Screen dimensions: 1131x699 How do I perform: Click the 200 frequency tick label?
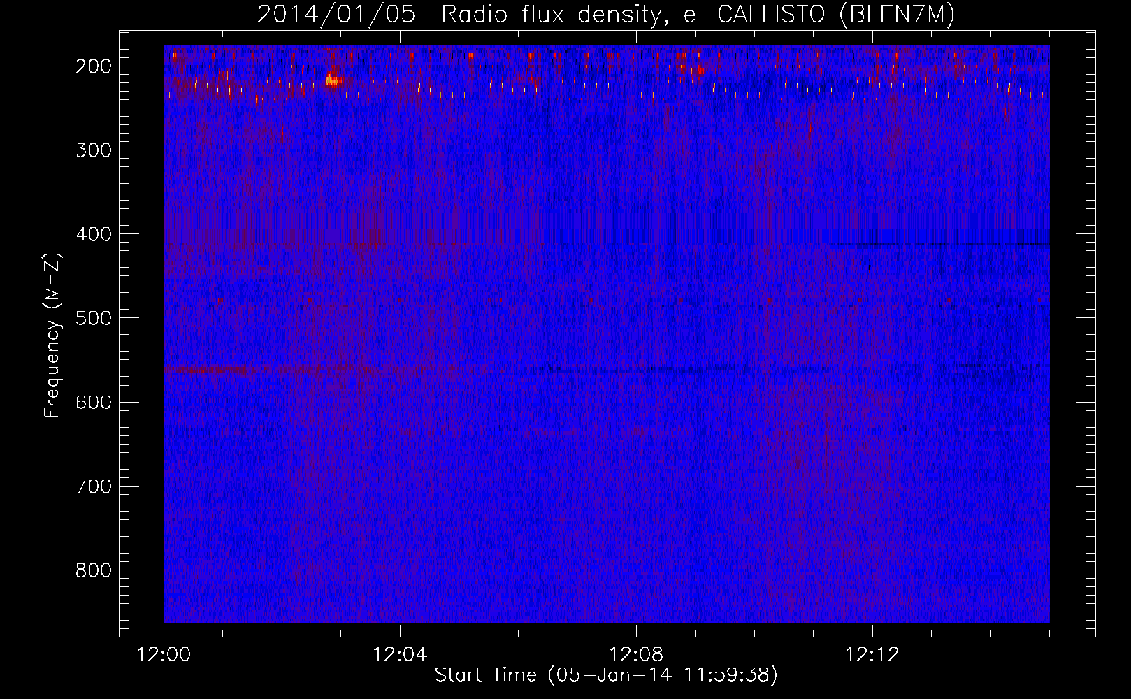[93, 66]
